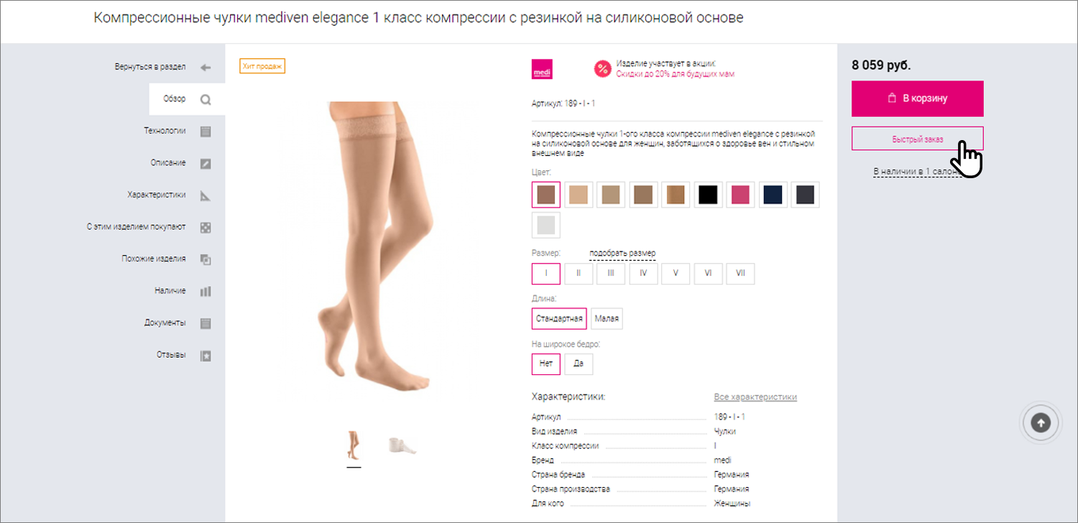The height and width of the screenshot is (523, 1078).
Task: Open Похожие изделия in the sidebar menu
Action: click(x=154, y=259)
